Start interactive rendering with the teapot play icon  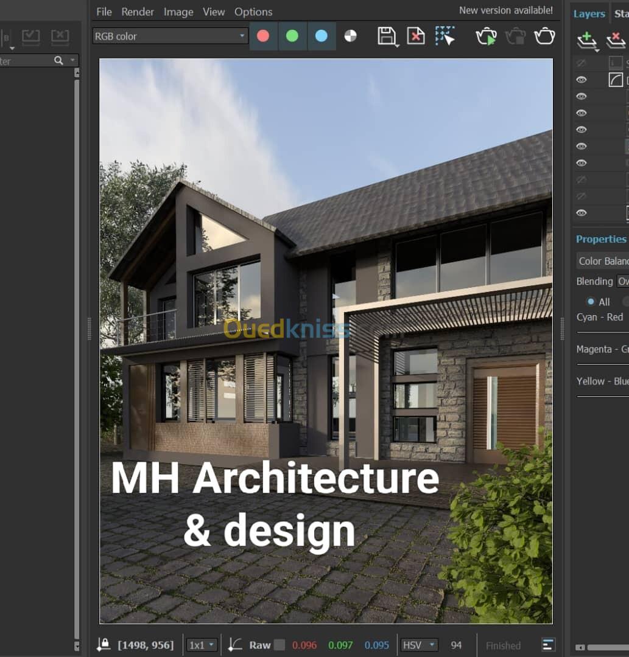(486, 36)
